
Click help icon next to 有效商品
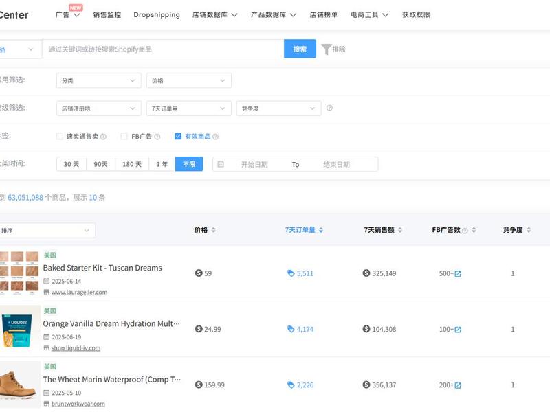point(215,137)
